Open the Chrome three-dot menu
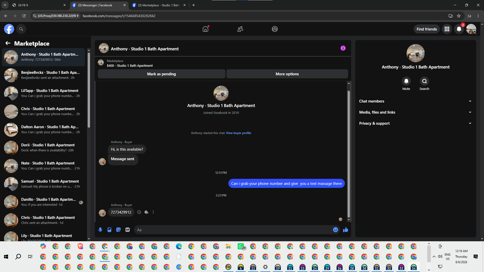The height and width of the screenshot is (272, 484). [478, 16]
